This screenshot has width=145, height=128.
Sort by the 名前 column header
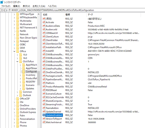tap(53, 15)
